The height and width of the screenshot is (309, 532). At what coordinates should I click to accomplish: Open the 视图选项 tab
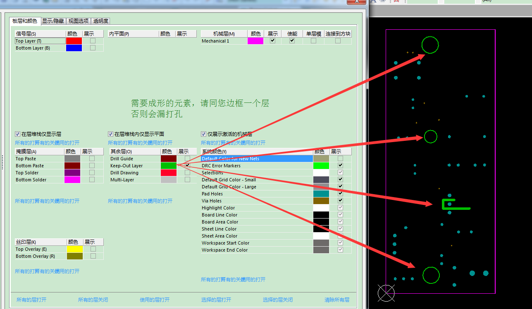coord(79,21)
